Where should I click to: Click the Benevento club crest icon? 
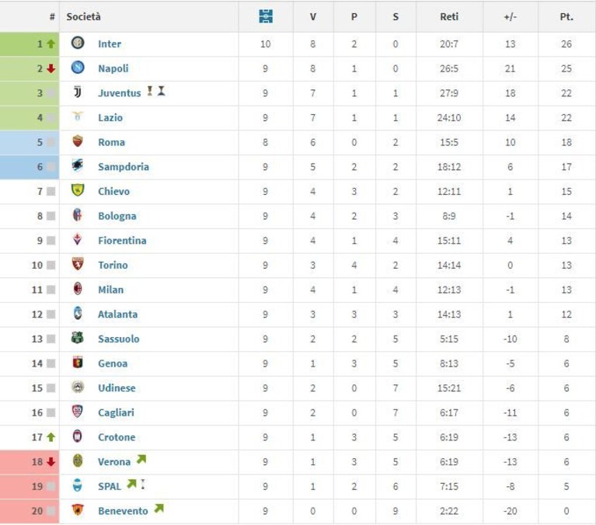point(78,509)
